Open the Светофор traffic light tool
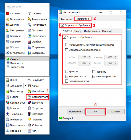This screenshot has width=131, height=140. click(x=29, y=114)
